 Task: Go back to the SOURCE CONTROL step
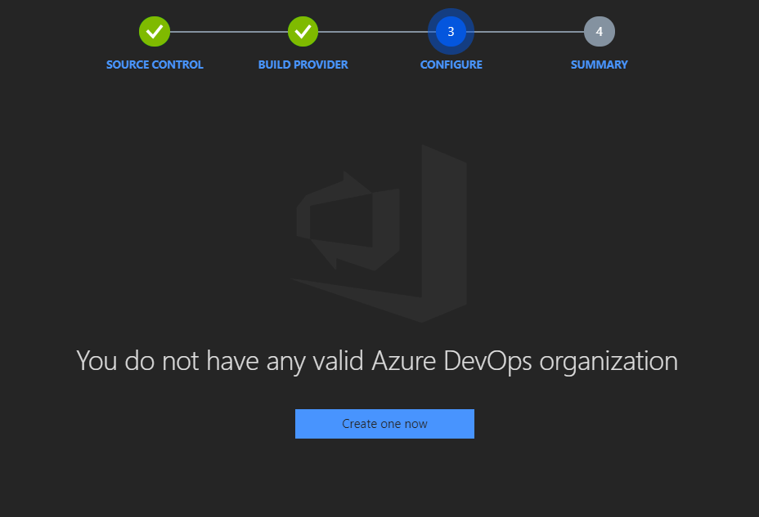(x=155, y=65)
